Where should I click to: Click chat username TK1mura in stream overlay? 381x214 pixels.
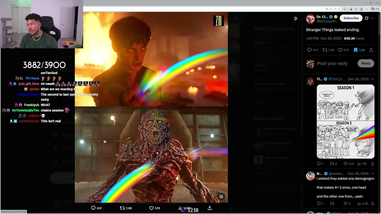[32, 78]
